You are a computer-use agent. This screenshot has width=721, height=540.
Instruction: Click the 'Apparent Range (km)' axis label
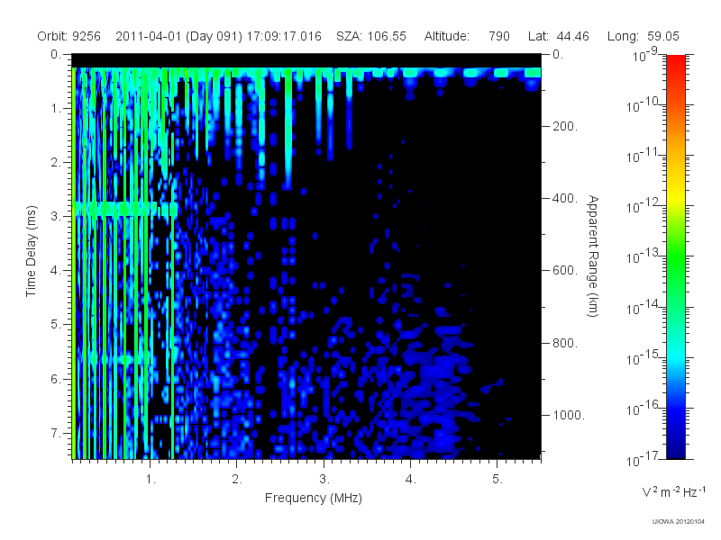pyautogui.click(x=593, y=256)
